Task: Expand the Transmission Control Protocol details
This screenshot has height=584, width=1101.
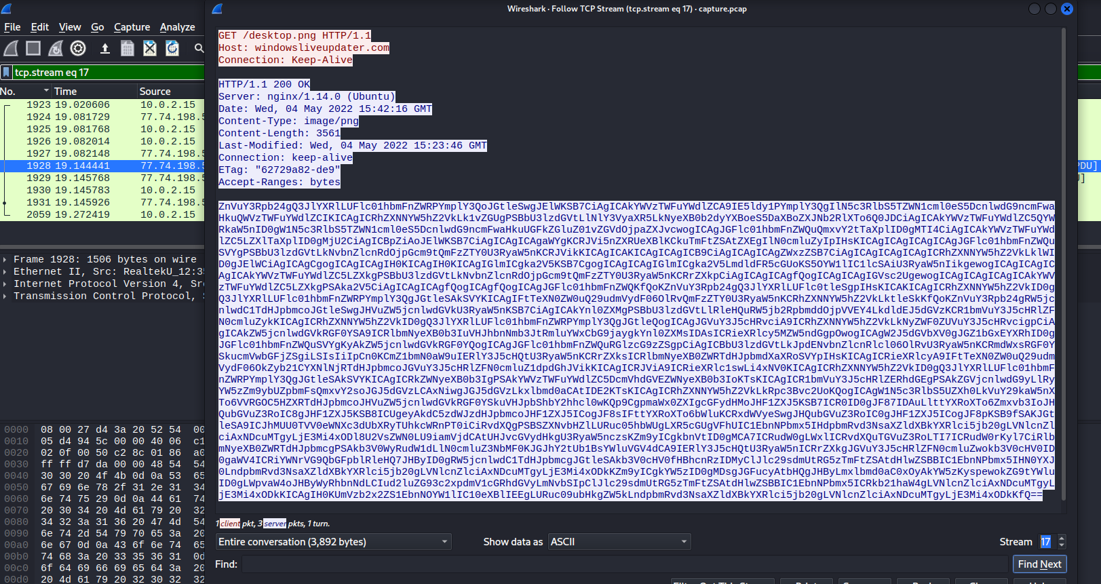Action: pos(5,296)
